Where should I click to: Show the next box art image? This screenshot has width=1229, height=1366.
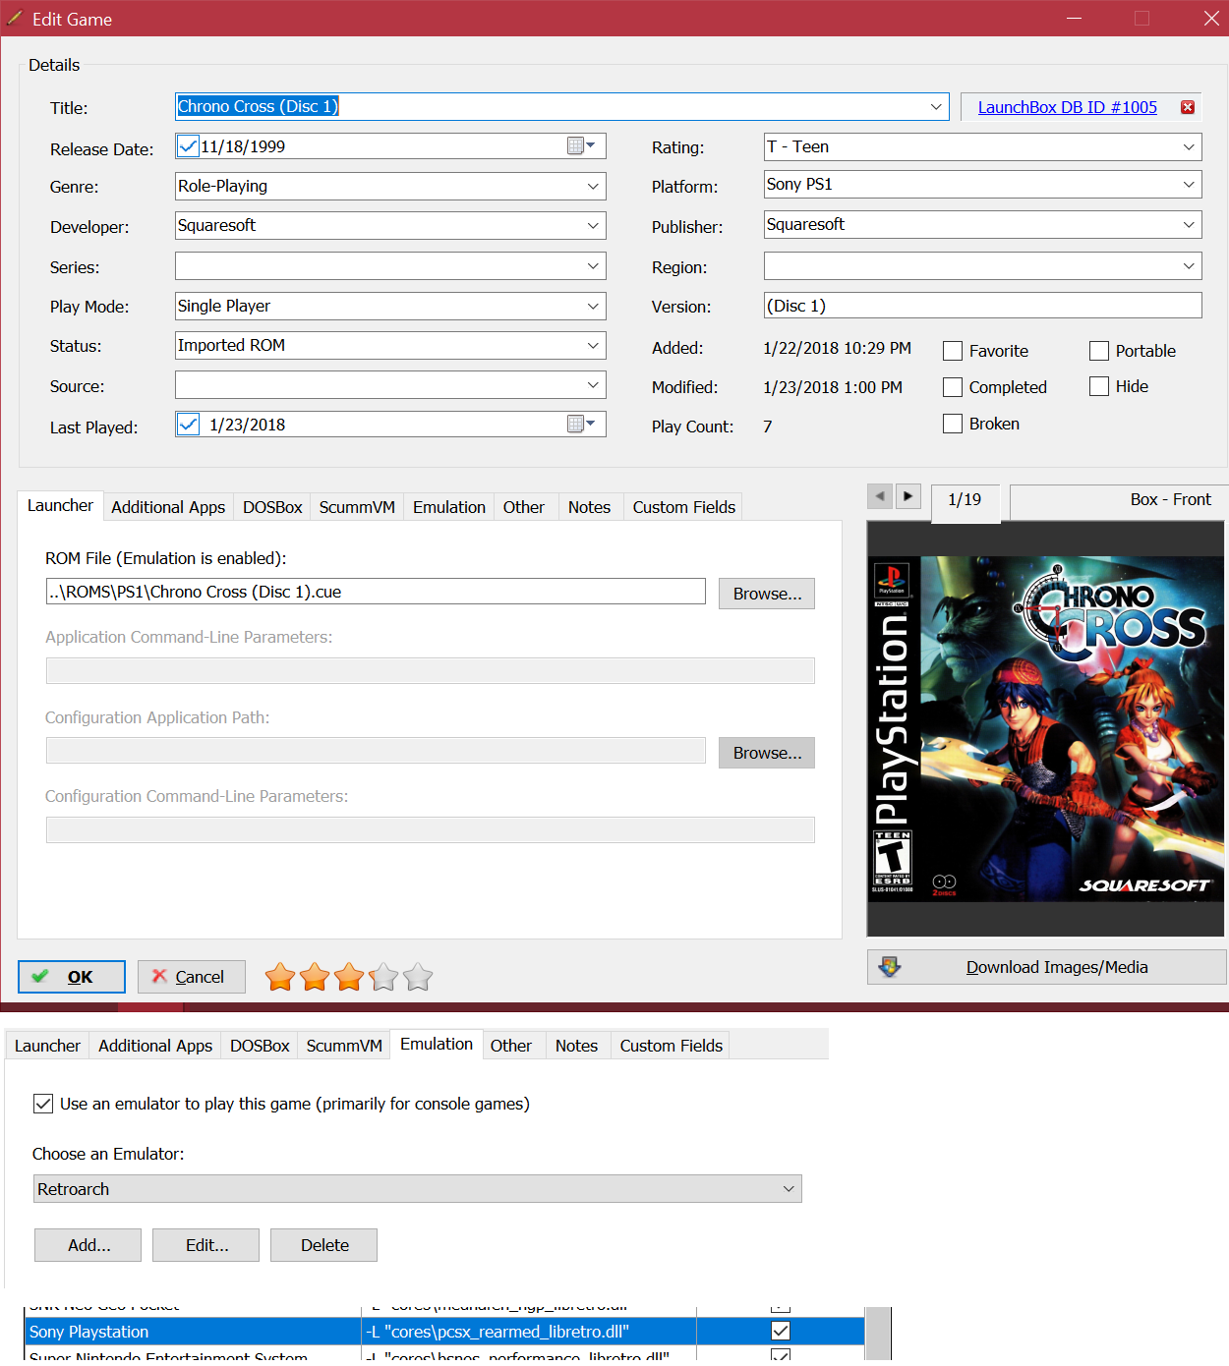908,496
